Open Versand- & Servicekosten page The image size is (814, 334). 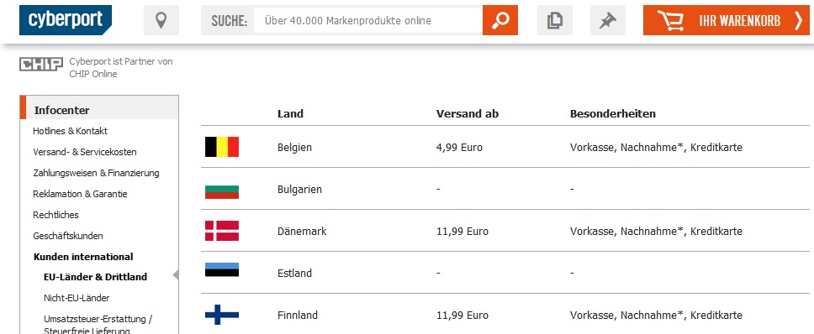point(85,152)
